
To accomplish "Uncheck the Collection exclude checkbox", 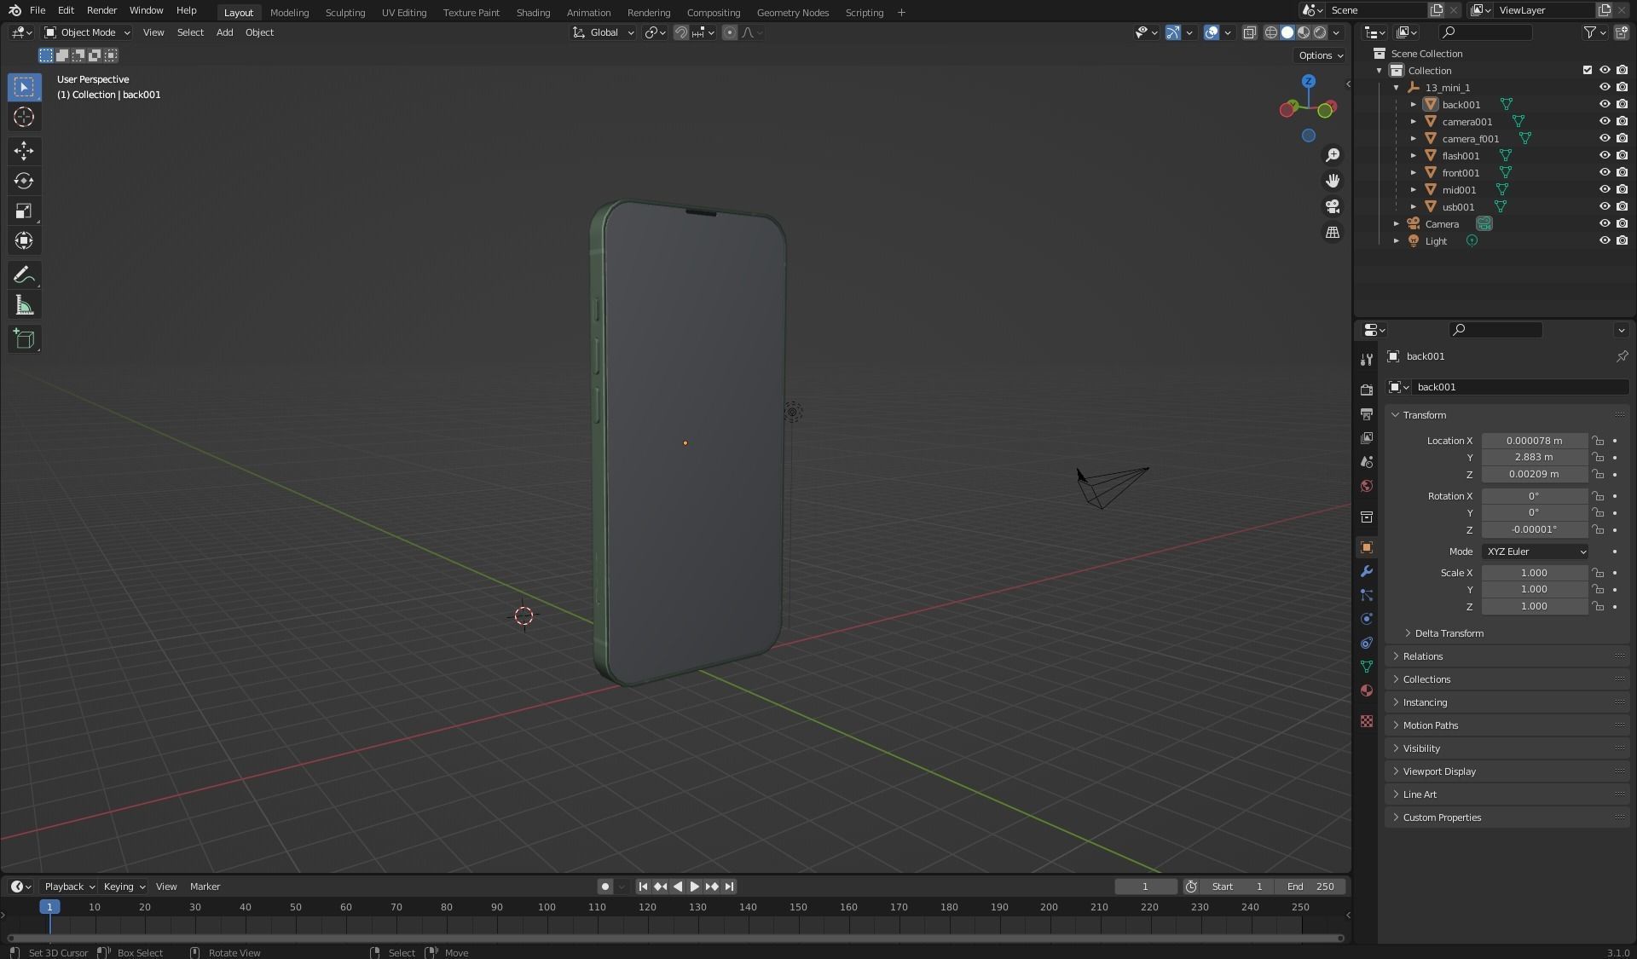I will (1587, 70).
